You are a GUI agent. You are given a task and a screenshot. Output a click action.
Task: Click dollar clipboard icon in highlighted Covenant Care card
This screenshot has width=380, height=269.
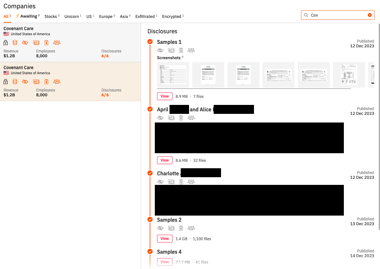pyautogui.click(x=46, y=82)
